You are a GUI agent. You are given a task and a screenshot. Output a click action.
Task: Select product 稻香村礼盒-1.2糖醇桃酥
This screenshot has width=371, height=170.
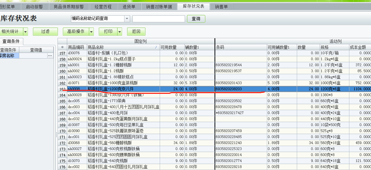tap(109, 65)
